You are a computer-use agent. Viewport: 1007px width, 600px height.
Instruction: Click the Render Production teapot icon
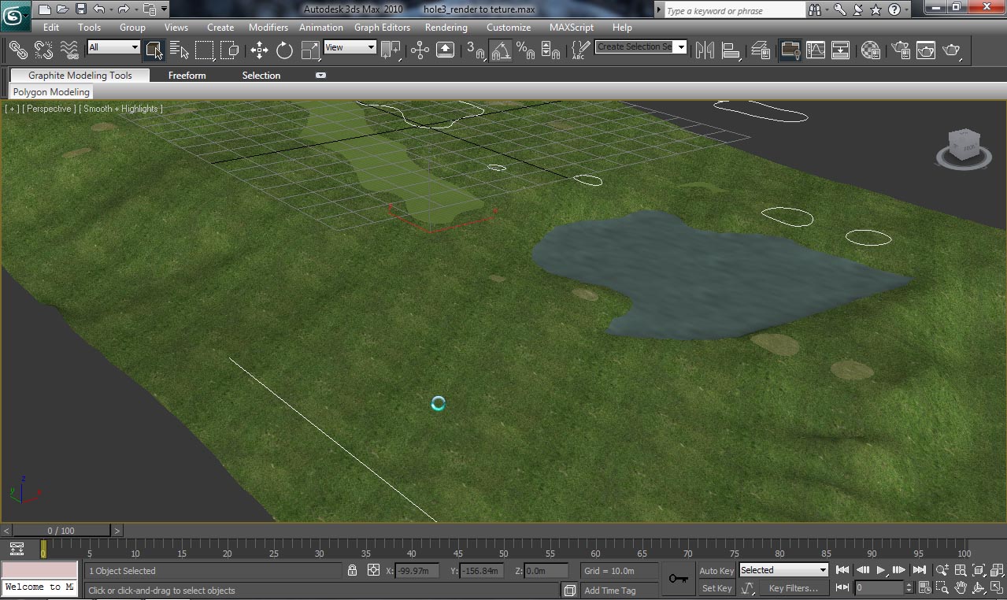951,50
